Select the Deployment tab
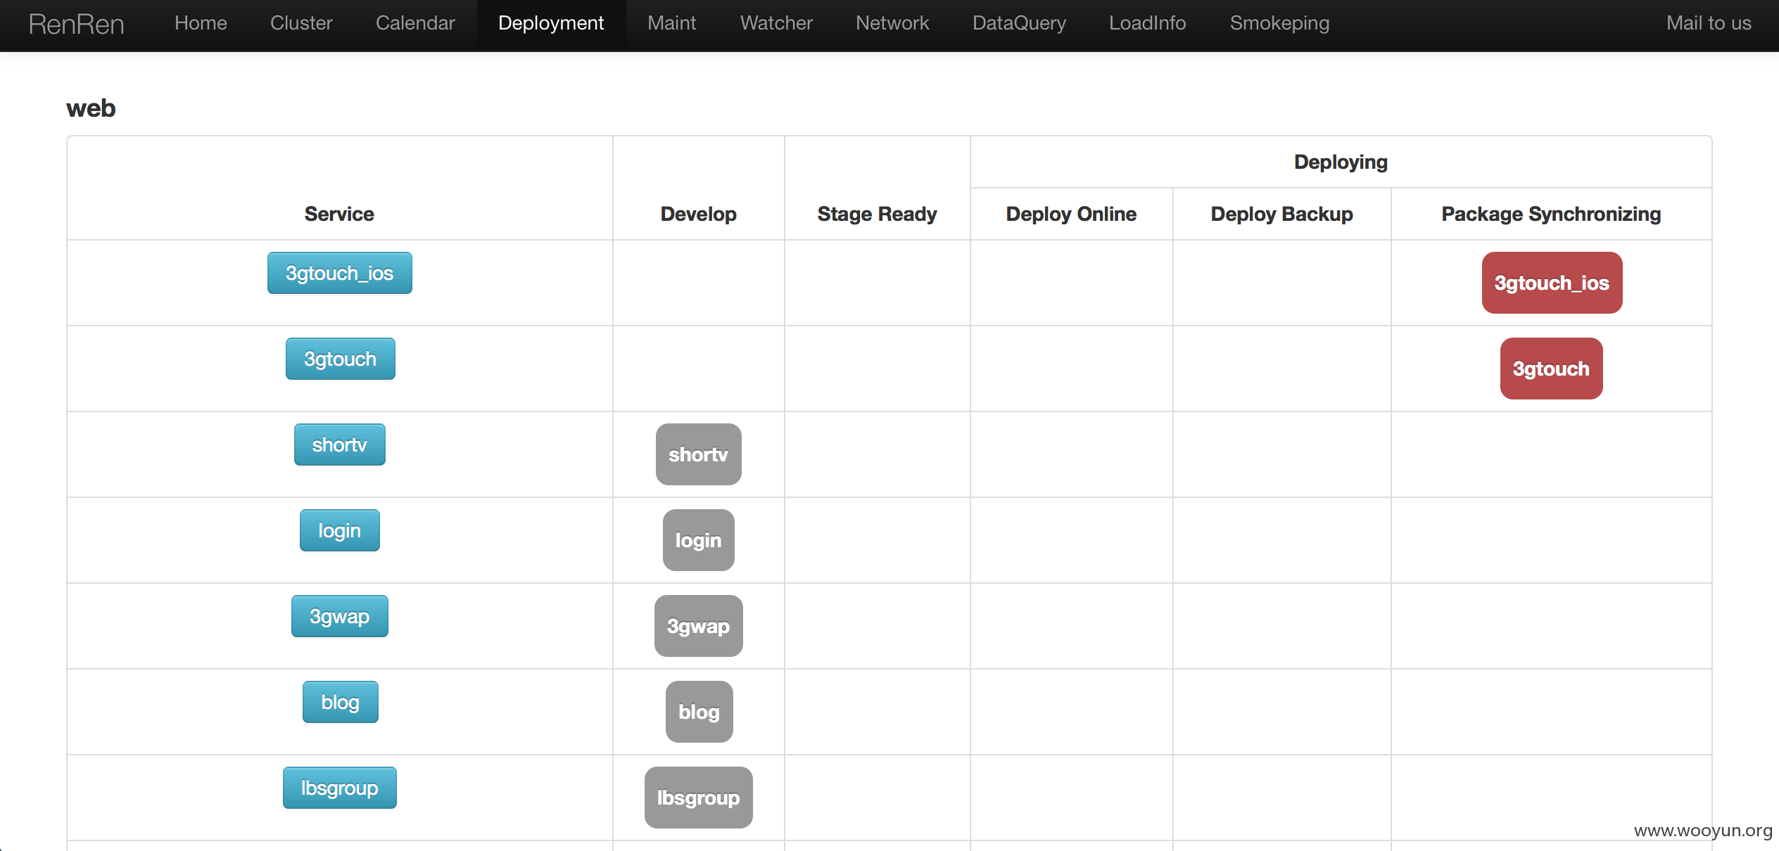1779x851 pixels. [551, 23]
